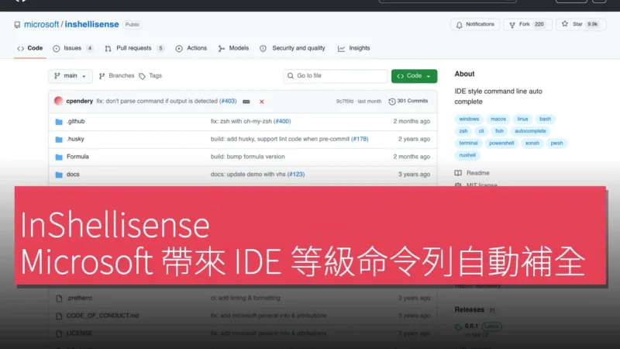Open the Pull requests tab
The width and height of the screenshot is (620, 349).
(x=134, y=48)
